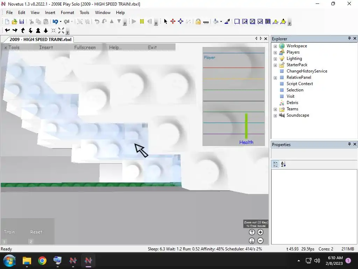358x269 pixels.
Task: Click the camera zoom-in plus button
Action: pos(260,232)
